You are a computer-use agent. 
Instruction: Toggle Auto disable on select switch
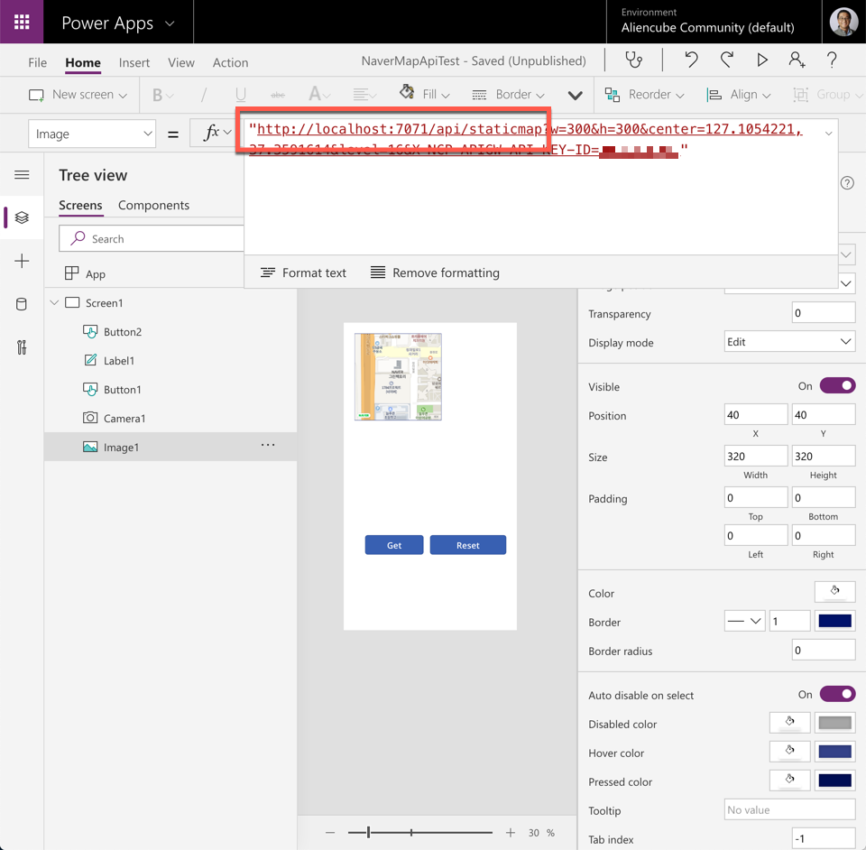pos(837,694)
